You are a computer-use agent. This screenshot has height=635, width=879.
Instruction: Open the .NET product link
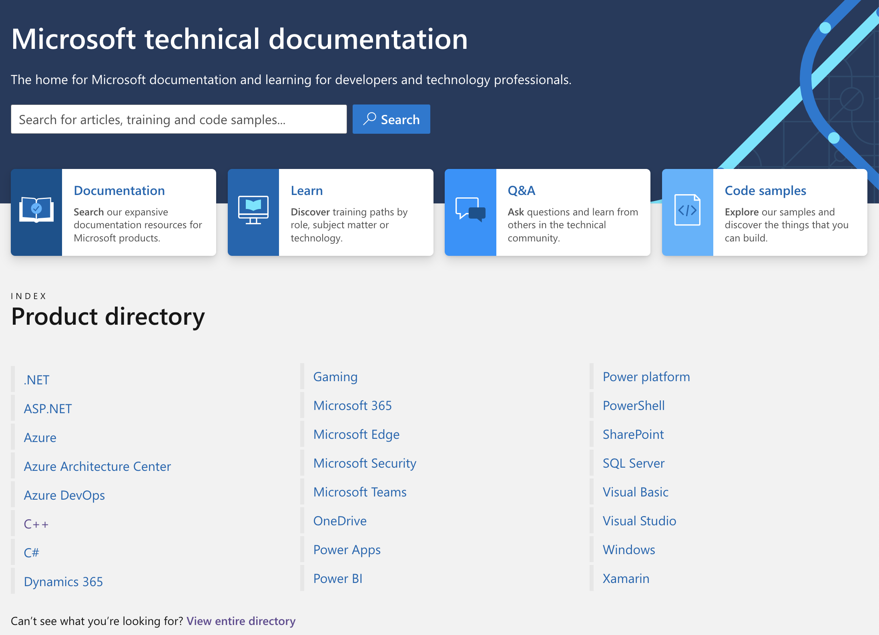(x=36, y=380)
